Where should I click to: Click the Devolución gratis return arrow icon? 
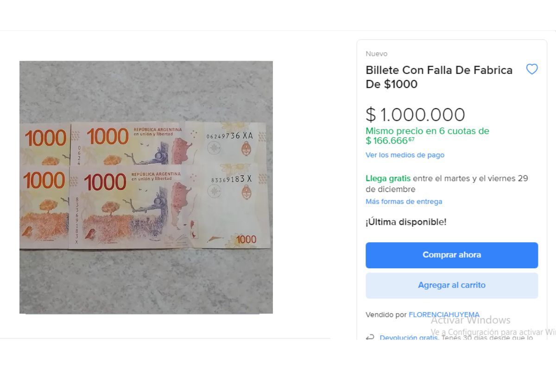370,338
